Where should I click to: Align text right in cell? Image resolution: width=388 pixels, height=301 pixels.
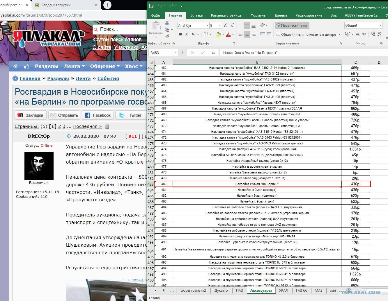coord(253,34)
